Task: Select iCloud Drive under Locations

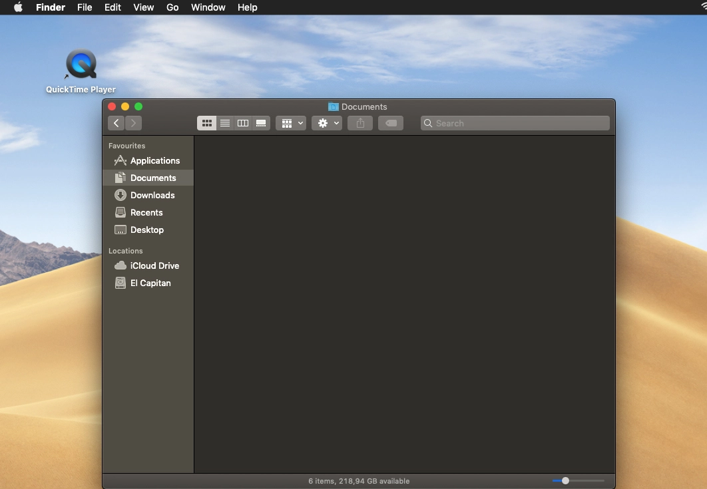Action: coord(154,265)
